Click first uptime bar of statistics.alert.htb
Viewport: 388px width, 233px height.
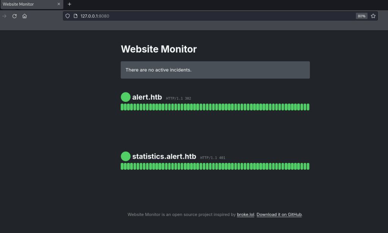(122, 166)
